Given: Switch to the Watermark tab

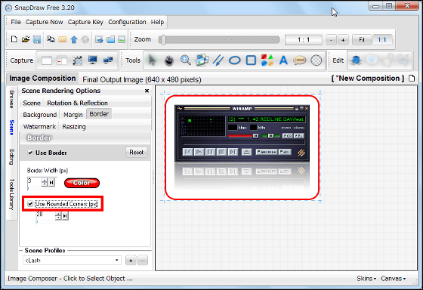Looking at the screenshot, I should 39,127.
